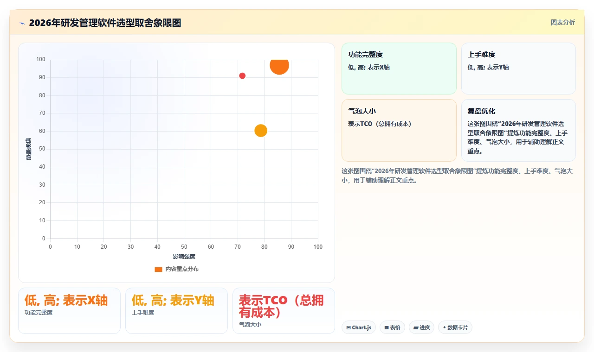This screenshot has height=352, width=594.
Task: Click the 进度 tag
Action: click(421, 327)
